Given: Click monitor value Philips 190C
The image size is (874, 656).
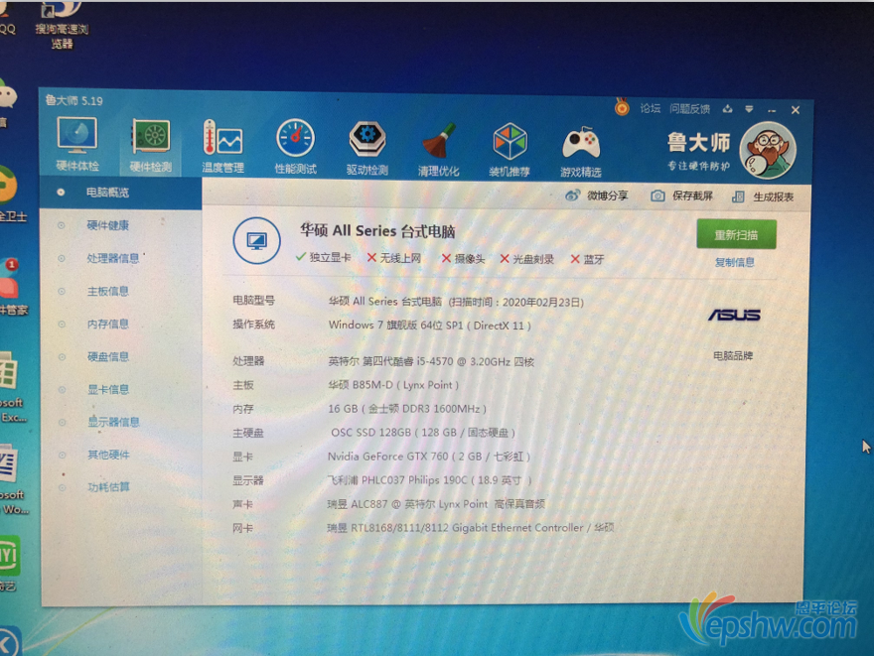Looking at the screenshot, I should point(429,480).
